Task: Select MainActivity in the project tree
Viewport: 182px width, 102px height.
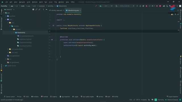Action: (x=21, y=33)
